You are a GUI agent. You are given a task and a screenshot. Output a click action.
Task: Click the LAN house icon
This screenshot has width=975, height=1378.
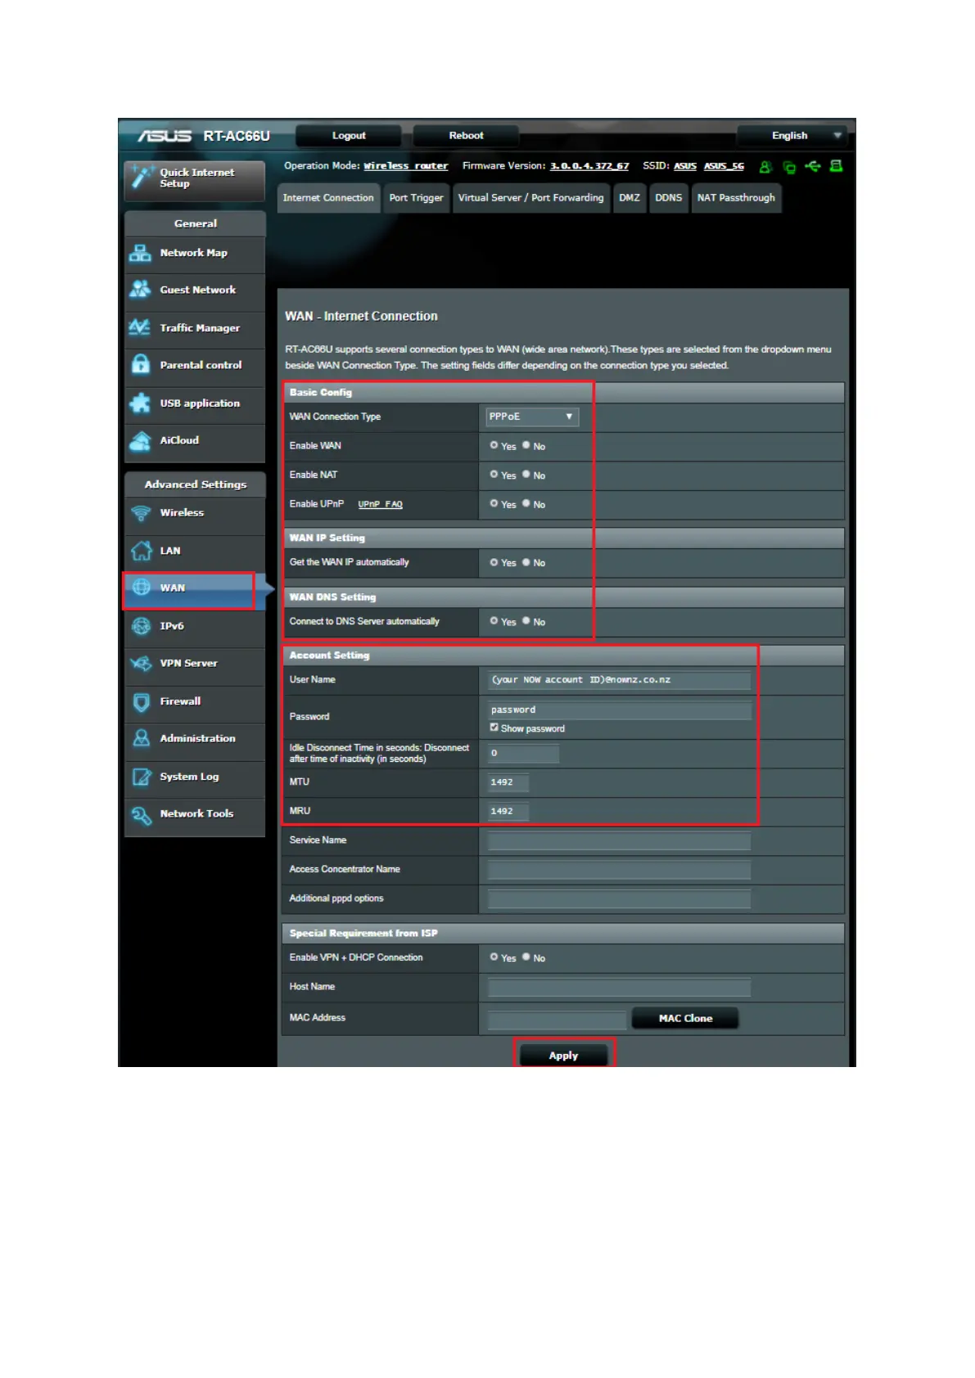(141, 551)
